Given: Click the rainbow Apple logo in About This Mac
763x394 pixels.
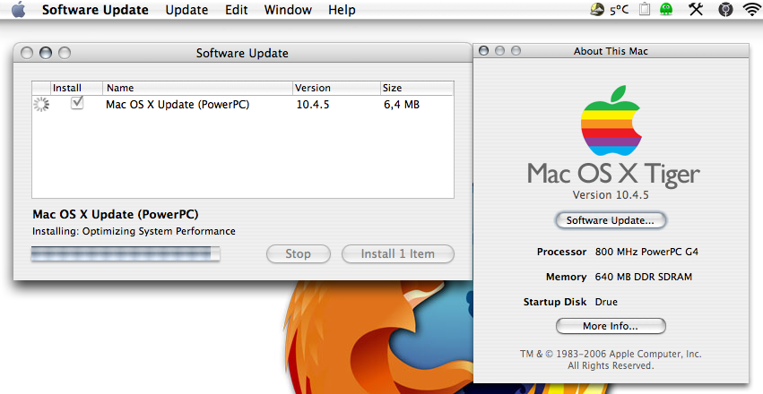Looking at the screenshot, I should [611, 121].
